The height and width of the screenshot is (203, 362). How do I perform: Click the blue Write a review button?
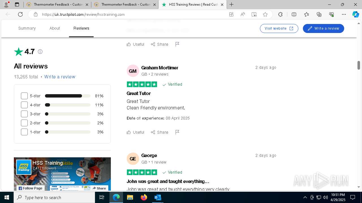[323, 28]
